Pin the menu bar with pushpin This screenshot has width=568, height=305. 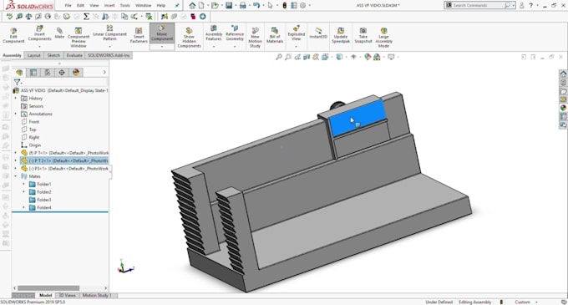[x=177, y=6]
